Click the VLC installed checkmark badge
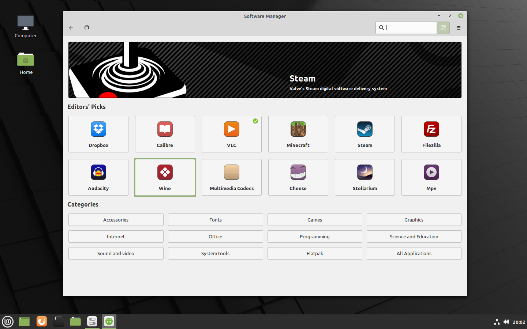Screen dimensions: 527x329 [x=255, y=121]
